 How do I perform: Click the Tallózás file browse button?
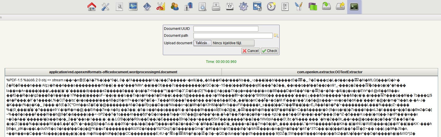pos(202,43)
